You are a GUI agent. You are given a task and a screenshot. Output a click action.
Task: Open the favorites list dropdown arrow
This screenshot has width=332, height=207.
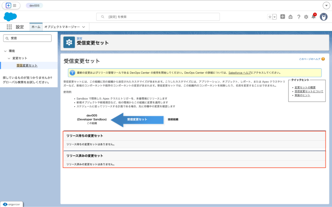point(275,17)
